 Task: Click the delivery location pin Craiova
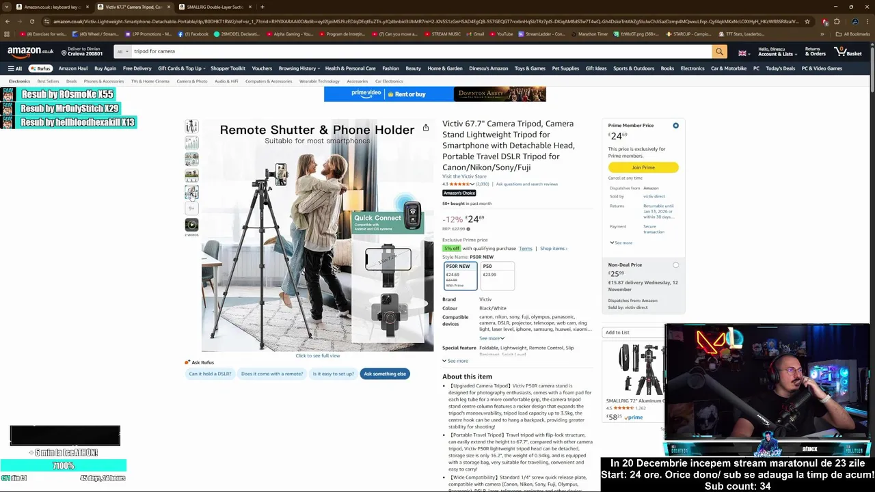tap(82, 51)
